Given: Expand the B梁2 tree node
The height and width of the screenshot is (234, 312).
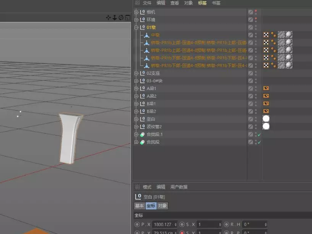Looking at the screenshot, I should (136, 111).
